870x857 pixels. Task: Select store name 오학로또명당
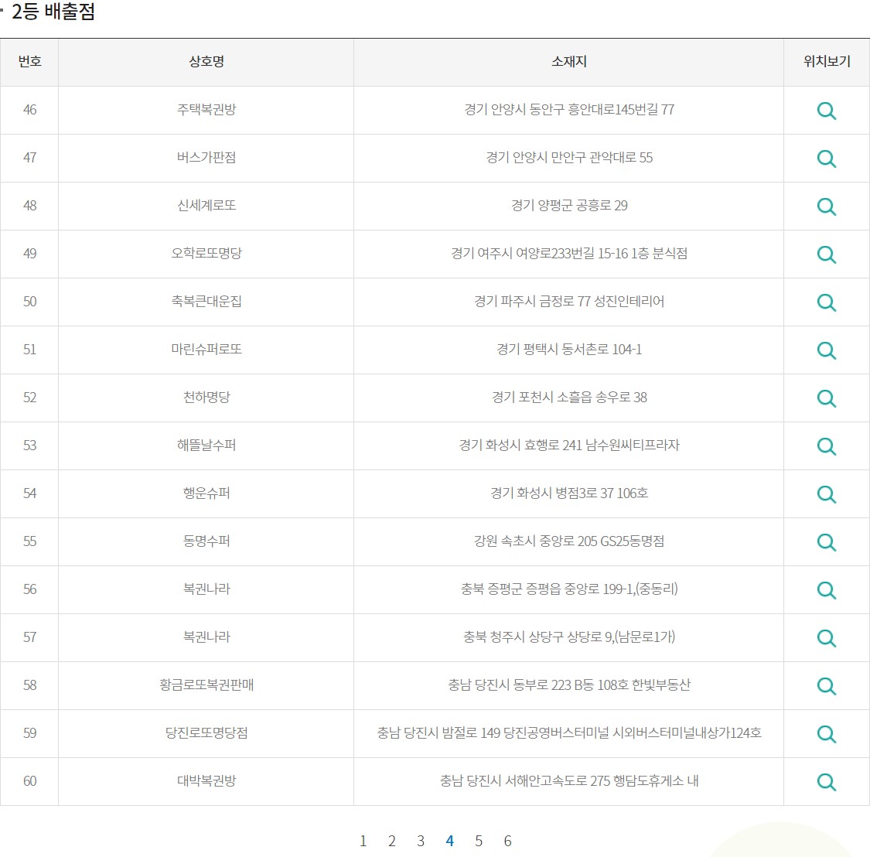pos(206,253)
